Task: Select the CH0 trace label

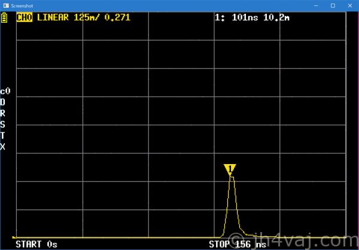Action: click(x=25, y=17)
